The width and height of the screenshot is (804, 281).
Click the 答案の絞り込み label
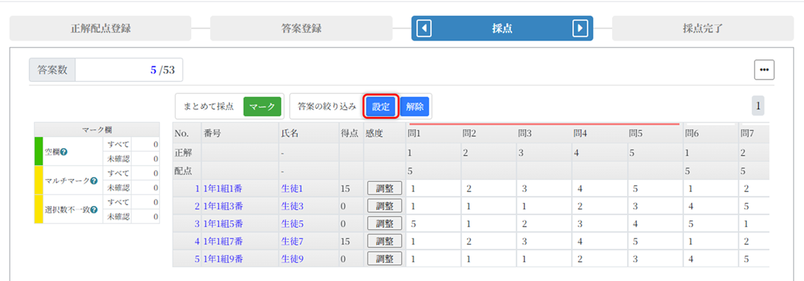click(326, 107)
